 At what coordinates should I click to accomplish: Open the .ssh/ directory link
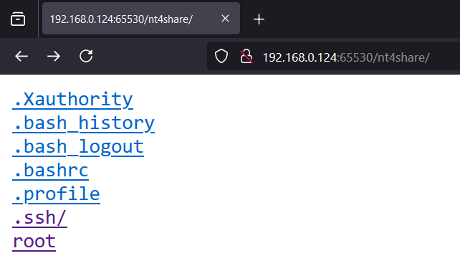(39, 218)
